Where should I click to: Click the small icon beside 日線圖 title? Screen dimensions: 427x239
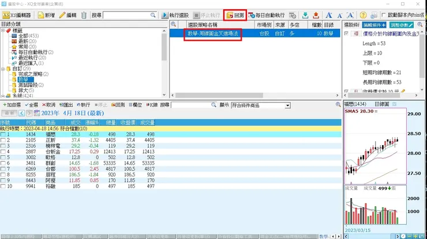(394, 104)
